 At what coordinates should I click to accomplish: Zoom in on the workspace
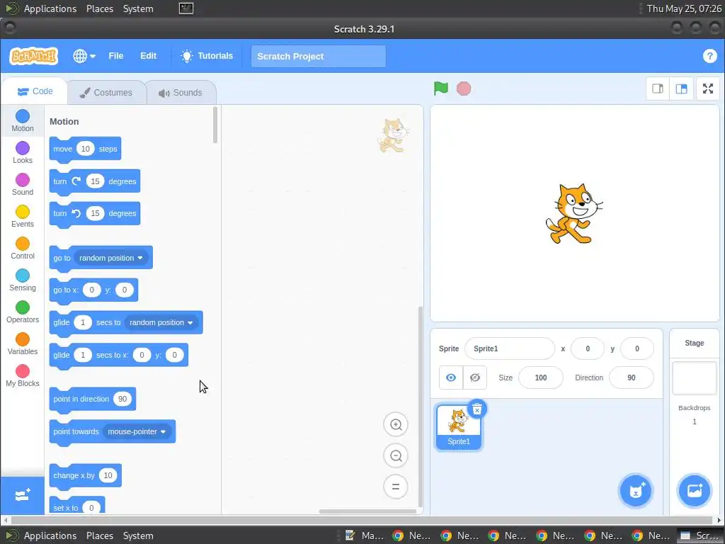tap(395, 425)
